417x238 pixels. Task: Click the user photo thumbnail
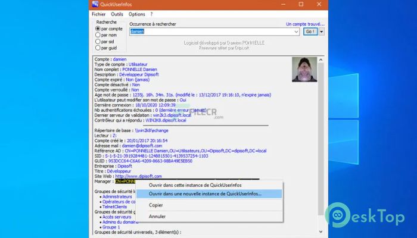pyautogui.click(x=304, y=70)
